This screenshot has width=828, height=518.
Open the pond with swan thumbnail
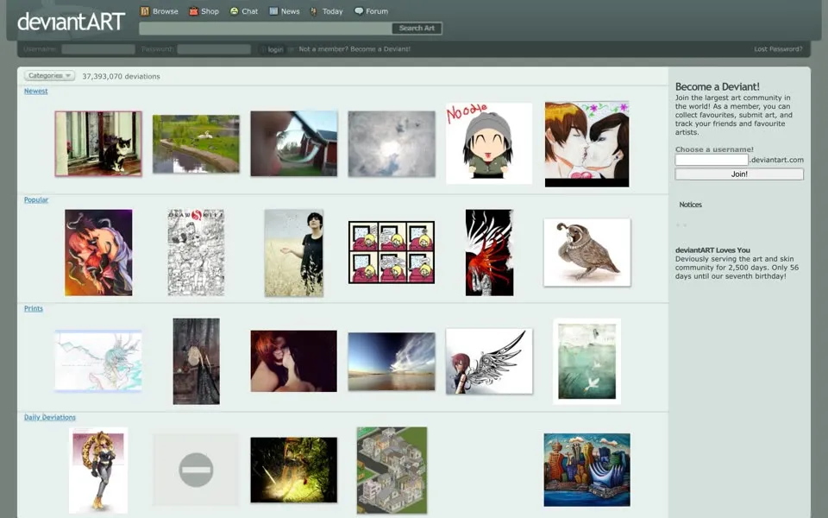click(x=196, y=144)
